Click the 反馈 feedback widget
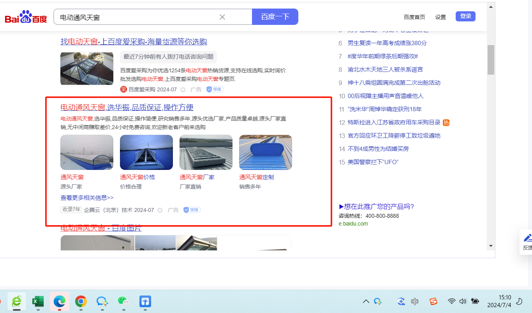This screenshot has width=532, height=313. [x=527, y=242]
